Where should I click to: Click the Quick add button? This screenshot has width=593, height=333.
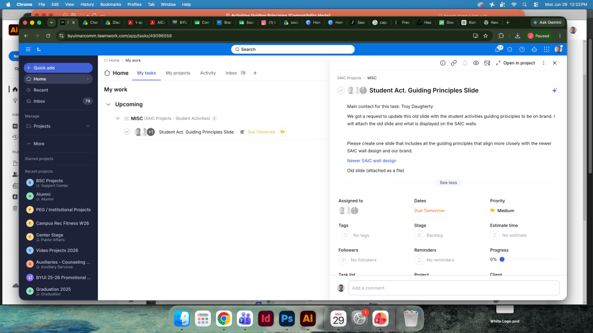pyautogui.click(x=58, y=68)
